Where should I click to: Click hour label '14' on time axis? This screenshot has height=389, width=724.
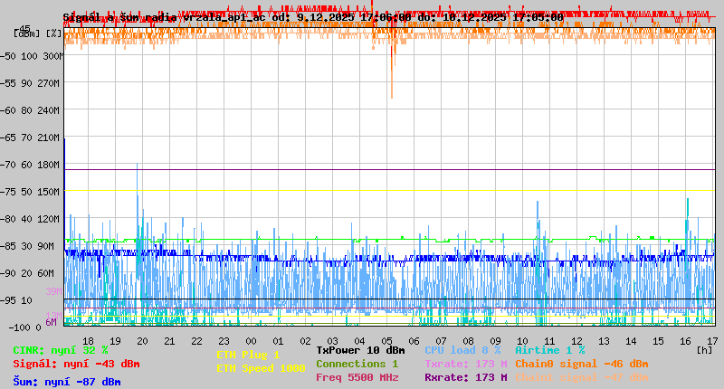click(631, 341)
